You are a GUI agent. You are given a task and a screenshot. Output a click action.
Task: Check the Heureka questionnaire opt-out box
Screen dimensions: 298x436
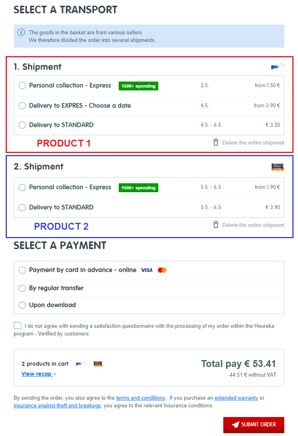(17, 325)
